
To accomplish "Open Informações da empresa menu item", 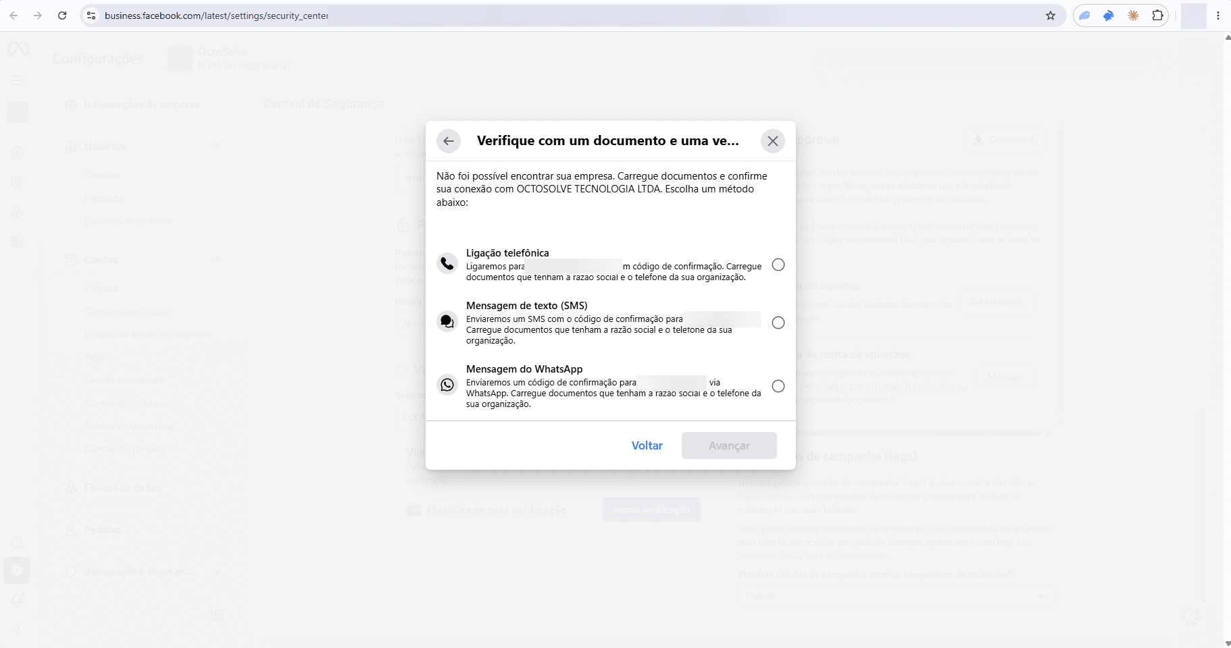I will [x=141, y=105].
